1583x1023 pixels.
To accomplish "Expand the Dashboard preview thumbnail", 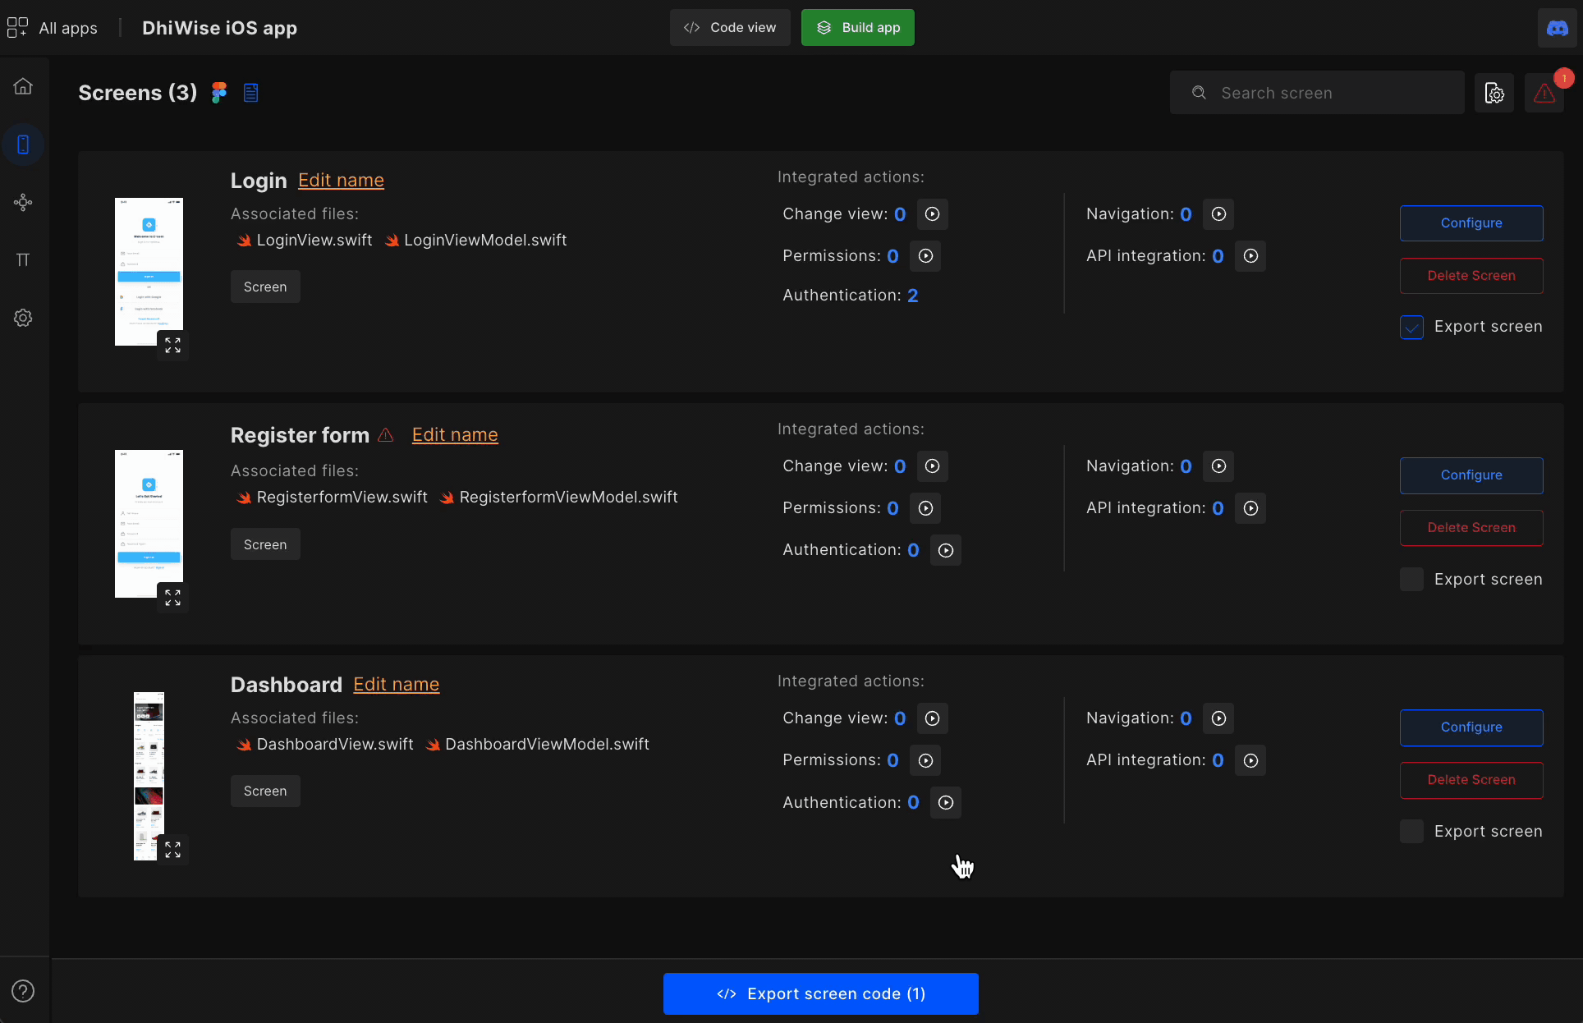I will 172,850.
